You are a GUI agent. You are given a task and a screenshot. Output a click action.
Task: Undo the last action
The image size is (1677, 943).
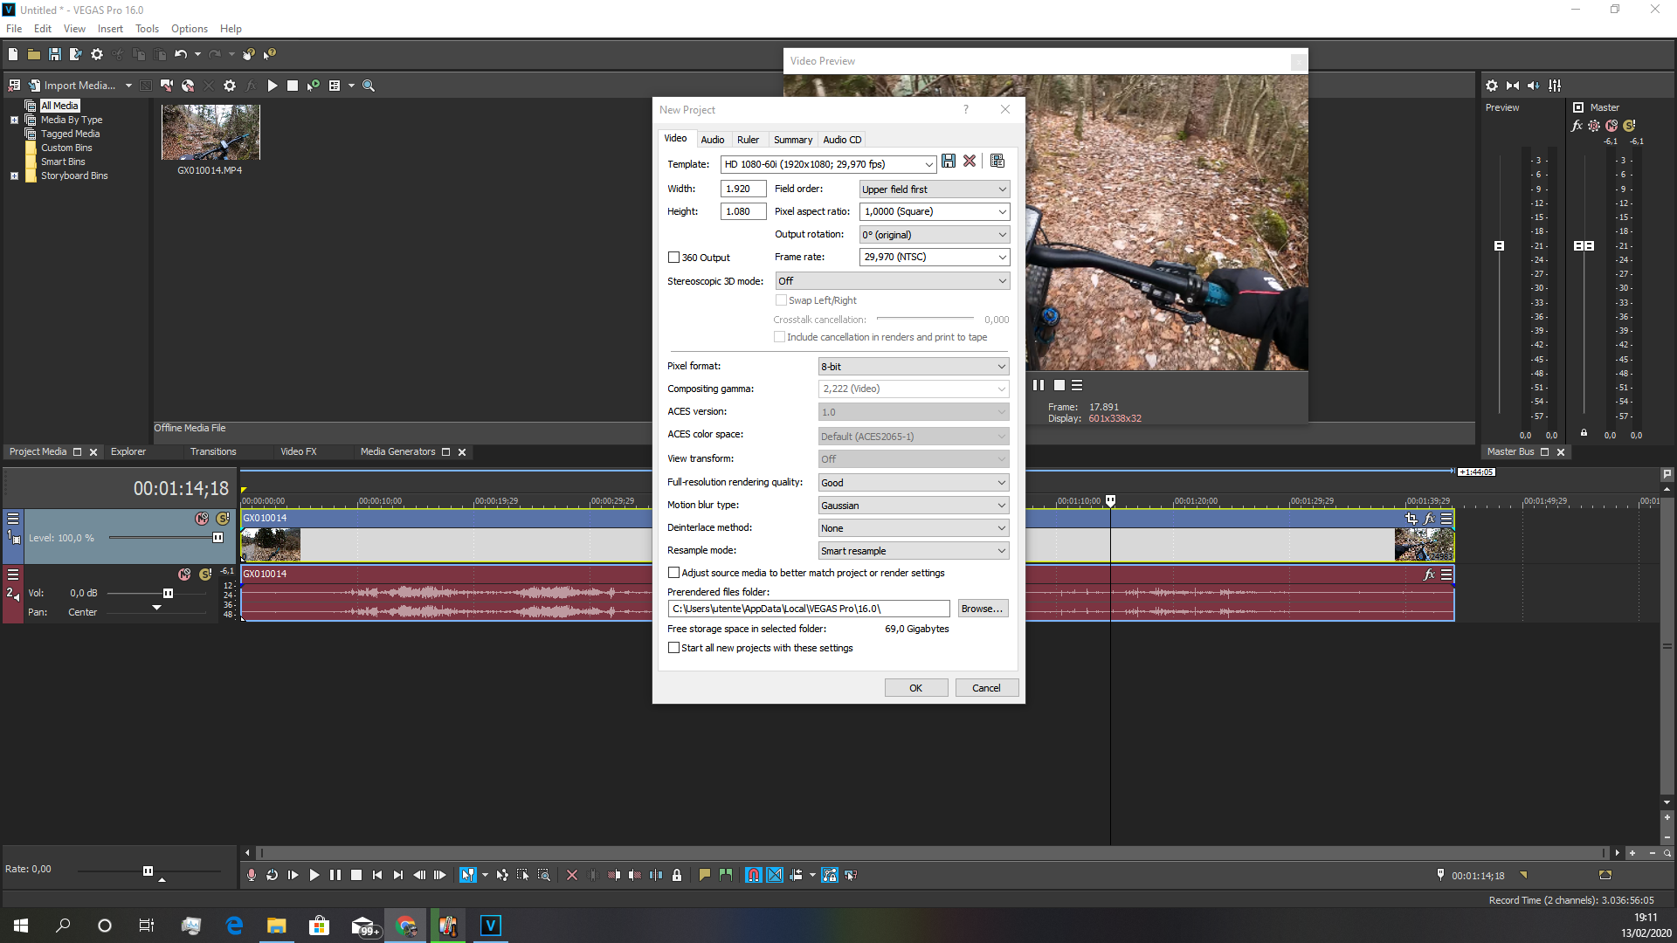click(180, 54)
